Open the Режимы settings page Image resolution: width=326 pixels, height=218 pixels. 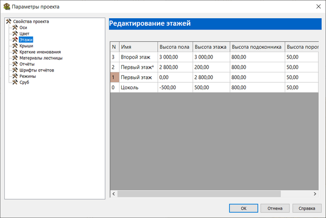(x=28, y=76)
